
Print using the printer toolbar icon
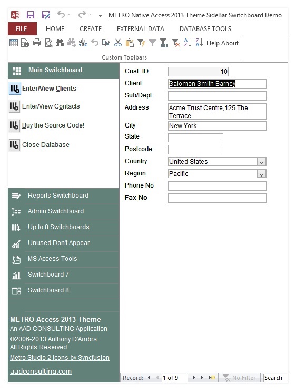tap(37, 43)
